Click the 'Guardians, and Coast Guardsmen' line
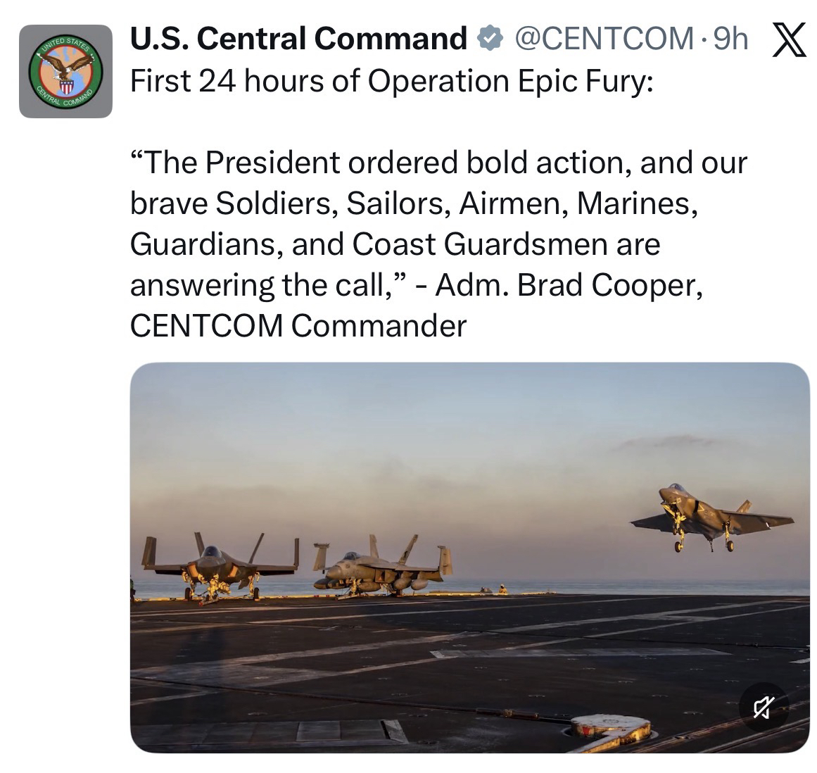Viewport: 817px width, 773px height. [395, 244]
